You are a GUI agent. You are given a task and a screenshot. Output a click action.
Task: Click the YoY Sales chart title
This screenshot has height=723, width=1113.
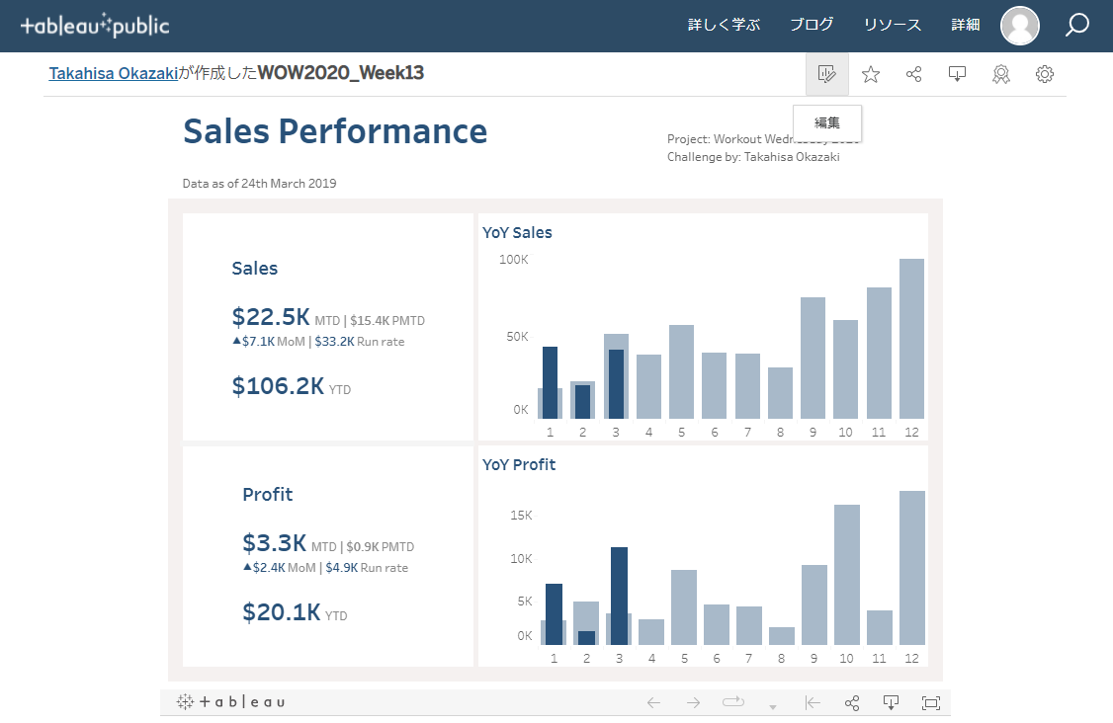click(517, 232)
